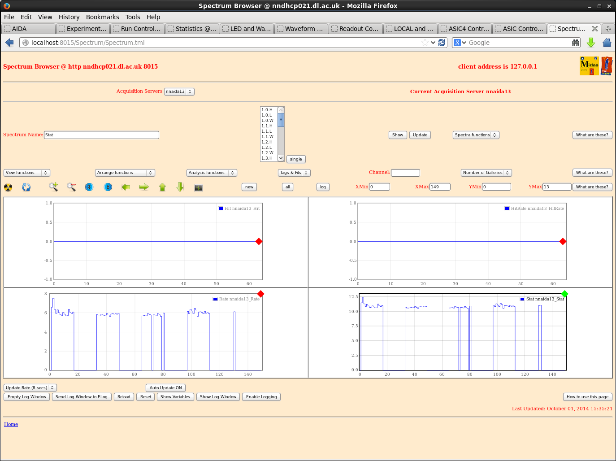Click the Rate nnaida13_Rate legend swatch
Image resolution: width=616 pixels, height=461 pixels.
click(x=215, y=299)
